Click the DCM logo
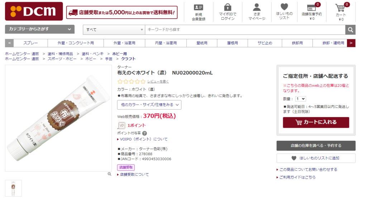The image size is (367, 203). coord(34,11)
